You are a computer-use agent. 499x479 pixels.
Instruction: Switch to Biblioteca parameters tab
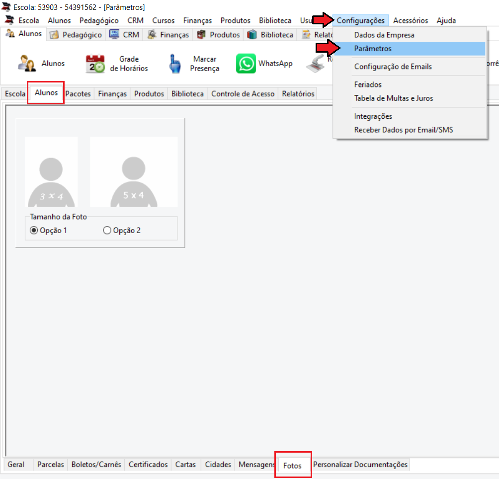[x=187, y=93]
